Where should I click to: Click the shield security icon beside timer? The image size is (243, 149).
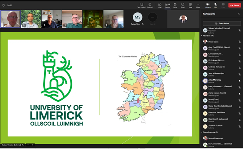point(3,5)
